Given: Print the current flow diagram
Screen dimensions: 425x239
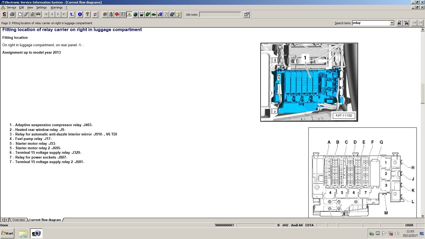Looking at the screenshot, I should (12, 15).
